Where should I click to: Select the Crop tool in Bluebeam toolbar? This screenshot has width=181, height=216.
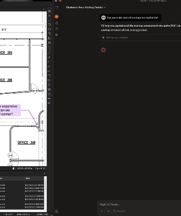pyautogui.click(x=49, y=47)
